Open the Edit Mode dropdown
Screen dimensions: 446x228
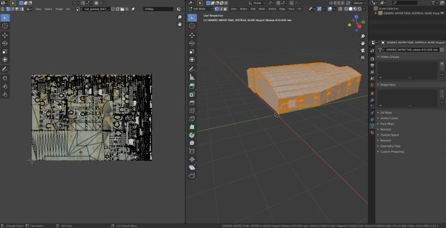(x=200, y=9)
